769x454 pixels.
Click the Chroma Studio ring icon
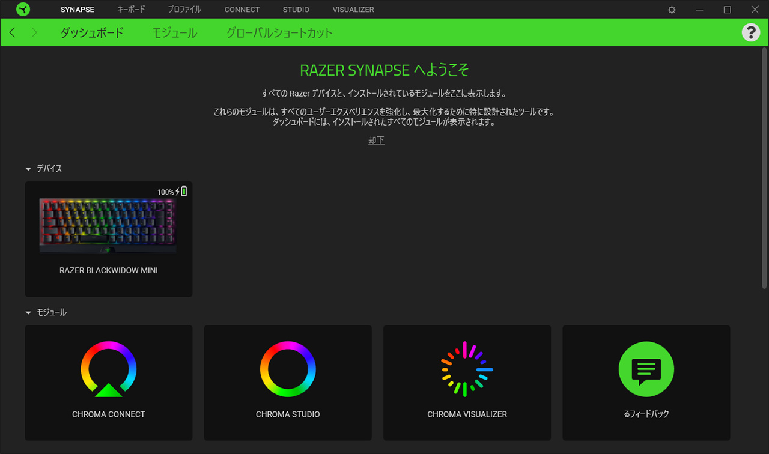(288, 369)
